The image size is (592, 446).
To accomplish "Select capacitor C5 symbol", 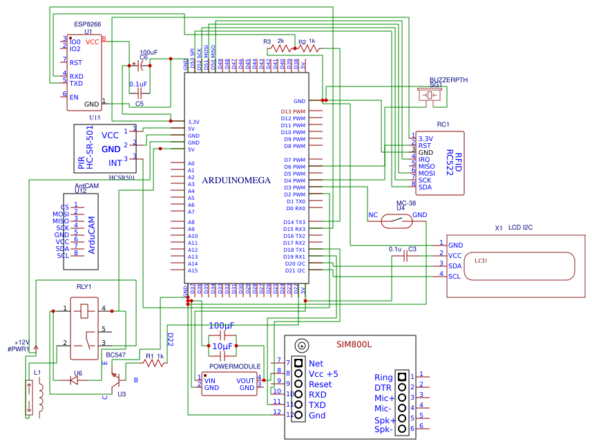I will pyautogui.click(x=140, y=93).
